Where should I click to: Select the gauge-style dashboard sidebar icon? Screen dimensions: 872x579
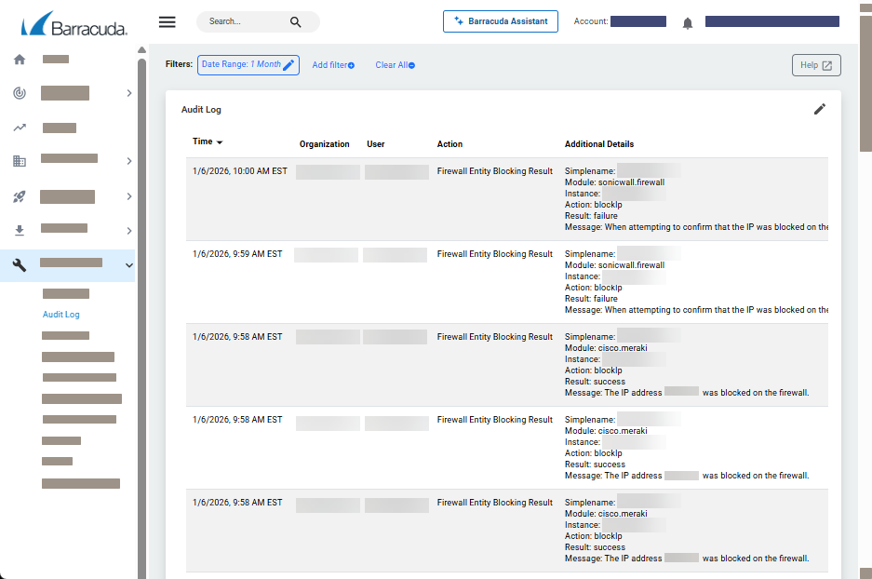point(19,92)
